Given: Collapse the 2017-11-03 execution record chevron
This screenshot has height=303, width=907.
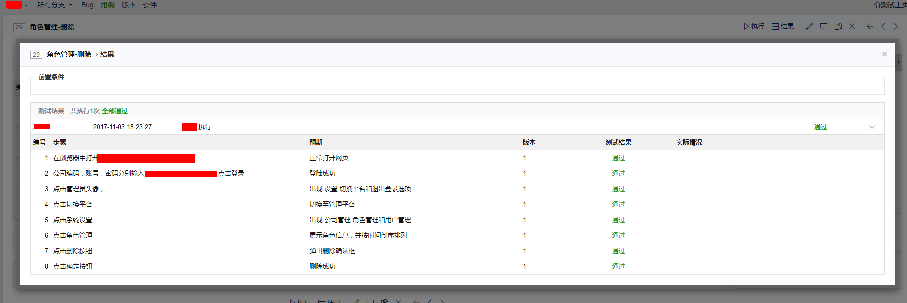Looking at the screenshot, I should tap(872, 127).
